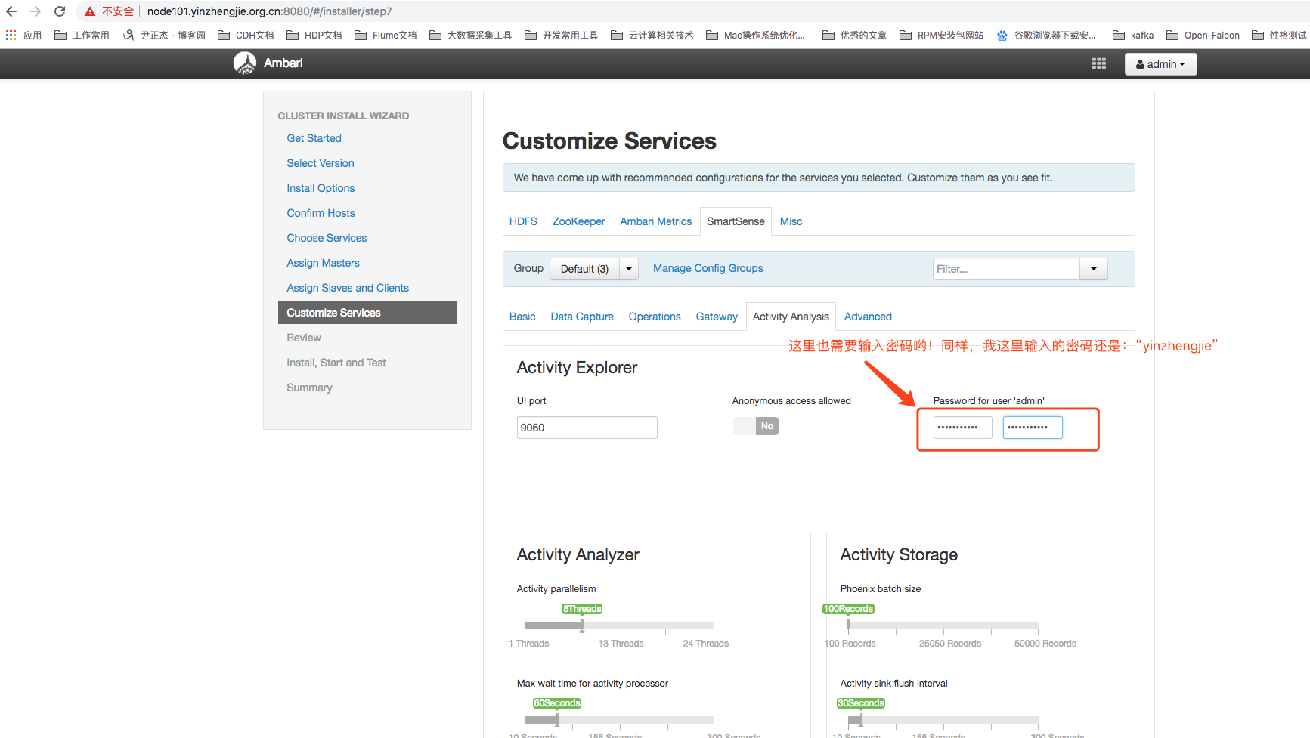Screen dimensions: 1310x738
Task: Open the Mac操作系统优化 bookmark folder
Action: click(x=755, y=35)
